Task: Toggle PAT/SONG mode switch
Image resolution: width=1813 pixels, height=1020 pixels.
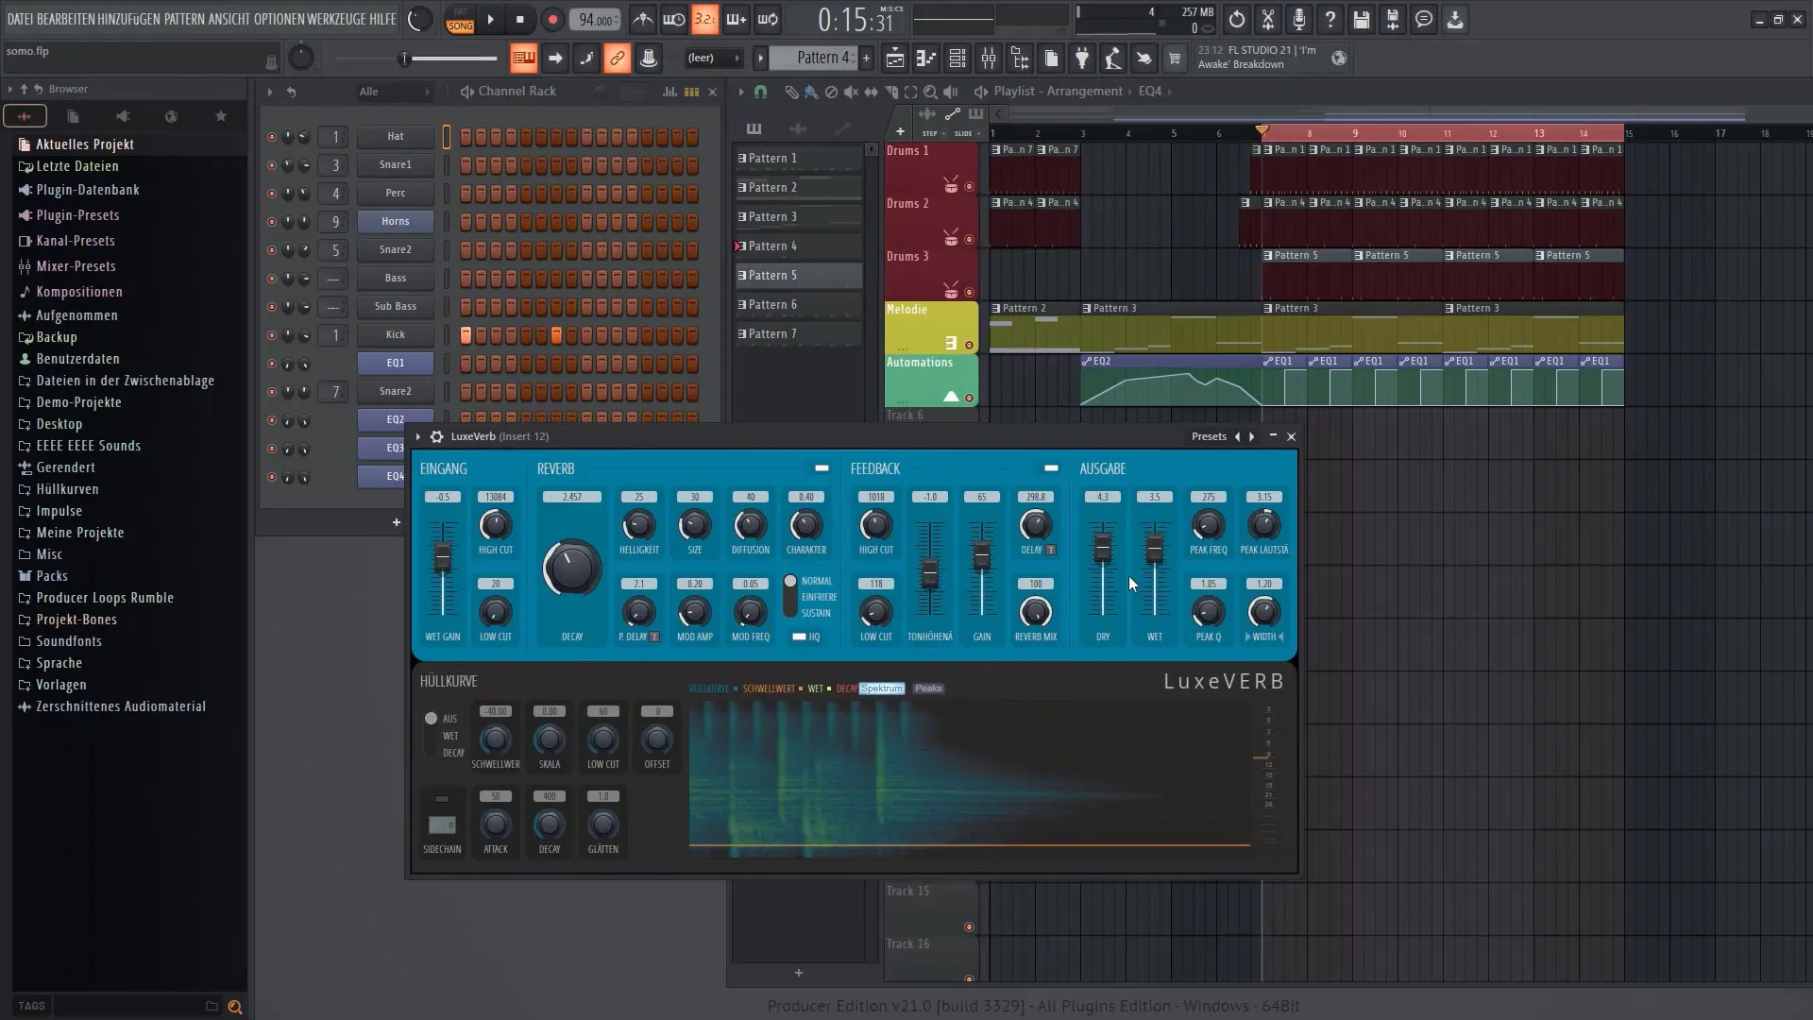Action: [x=460, y=20]
